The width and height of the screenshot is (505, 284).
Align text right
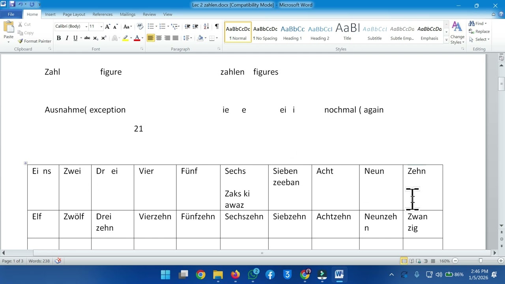tap(167, 38)
